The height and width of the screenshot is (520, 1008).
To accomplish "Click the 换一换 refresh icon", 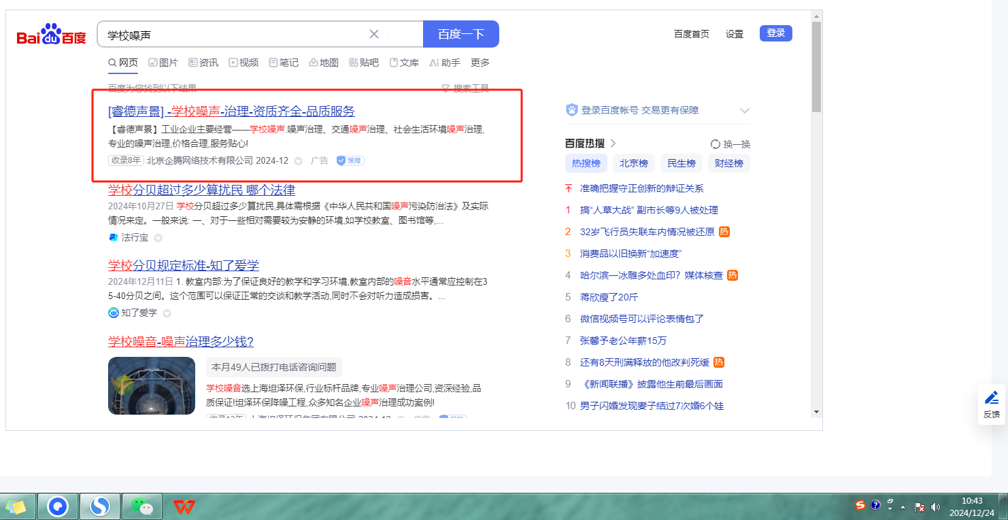I will 716,144.
